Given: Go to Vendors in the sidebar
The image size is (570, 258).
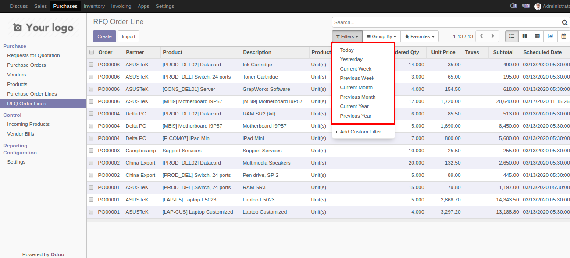Looking at the screenshot, I should [x=17, y=75].
